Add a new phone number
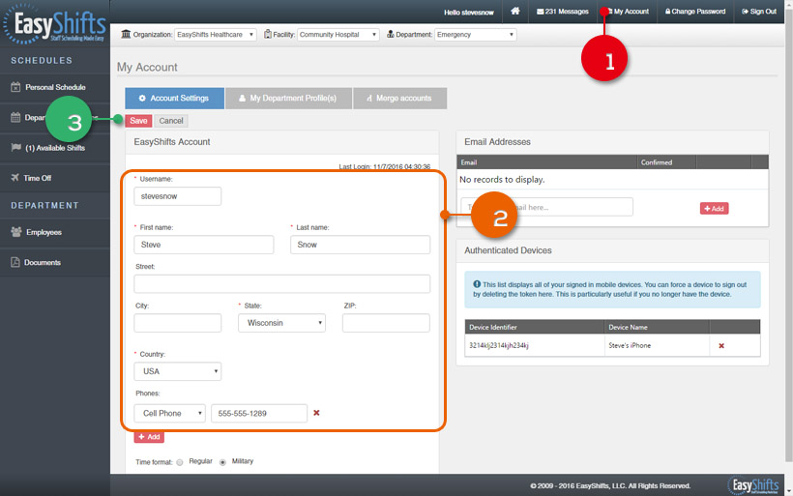 click(149, 437)
